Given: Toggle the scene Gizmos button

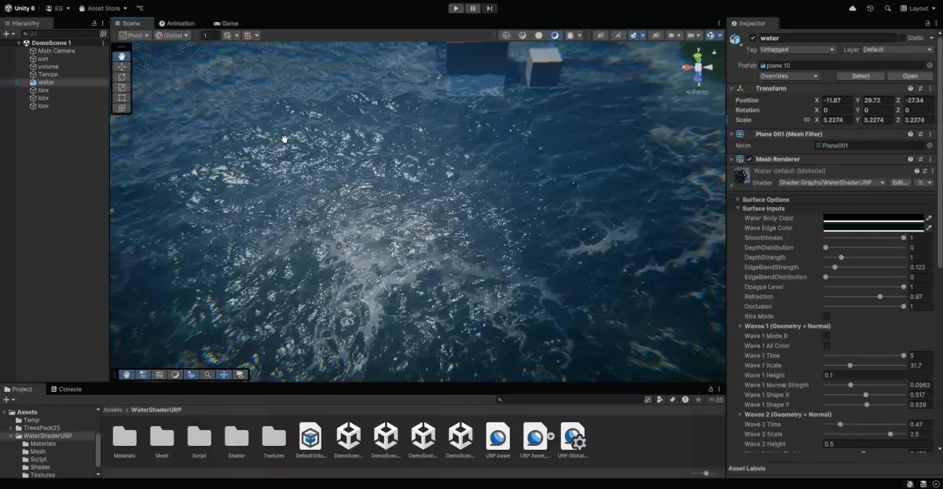Looking at the screenshot, I should point(712,35).
